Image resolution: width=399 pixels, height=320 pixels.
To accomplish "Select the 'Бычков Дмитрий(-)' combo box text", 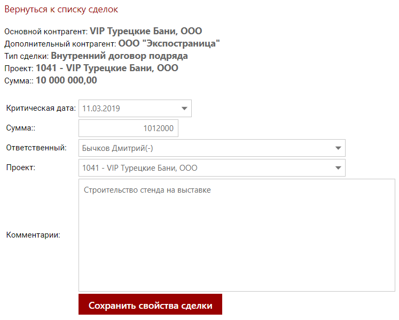I will pos(118,148).
